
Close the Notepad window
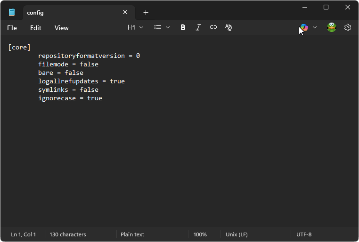click(348, 8)
